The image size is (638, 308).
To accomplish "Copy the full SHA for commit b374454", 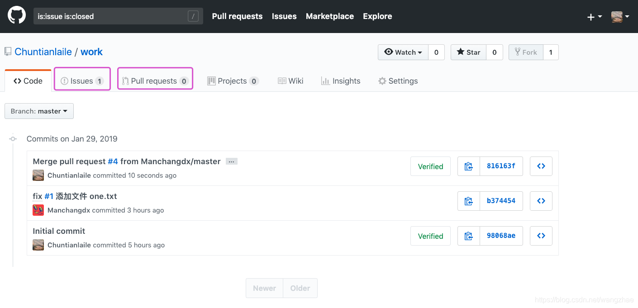I will tap(469, 201).
